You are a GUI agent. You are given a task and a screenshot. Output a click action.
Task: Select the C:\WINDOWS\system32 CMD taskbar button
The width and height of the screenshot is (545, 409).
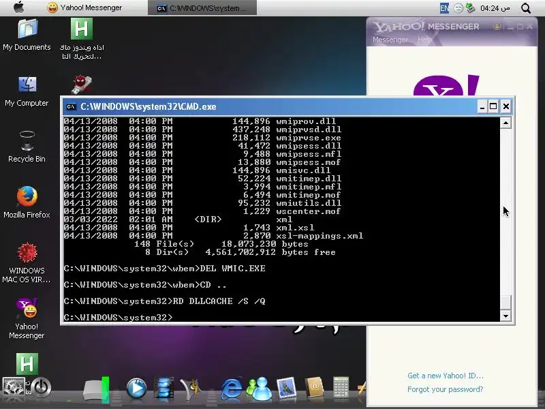click(x=202, y=8)
